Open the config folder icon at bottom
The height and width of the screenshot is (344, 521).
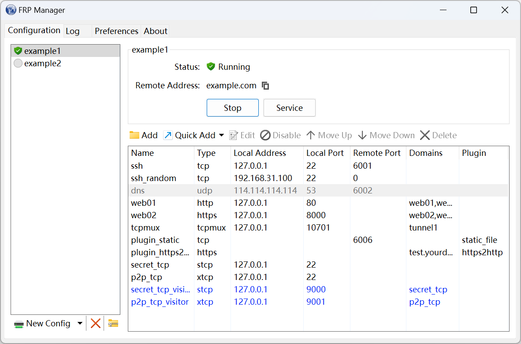pos(113,323)
